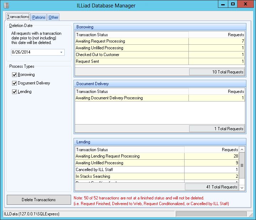Disable the Lending checkbox
The image size is (256, 220).
(x=15, y=92)
